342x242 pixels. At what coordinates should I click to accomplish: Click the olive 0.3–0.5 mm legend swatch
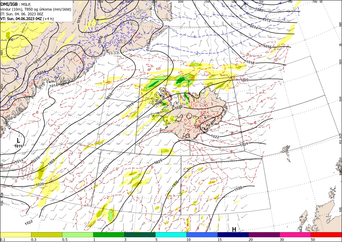[47, 234]
